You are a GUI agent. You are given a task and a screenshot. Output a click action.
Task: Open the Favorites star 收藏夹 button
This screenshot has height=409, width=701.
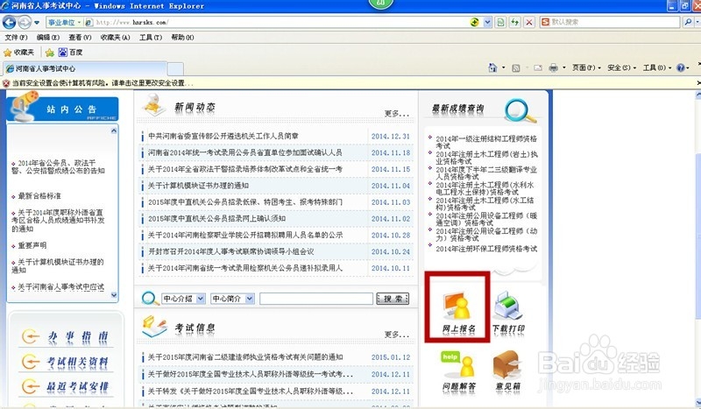(18, 53)
